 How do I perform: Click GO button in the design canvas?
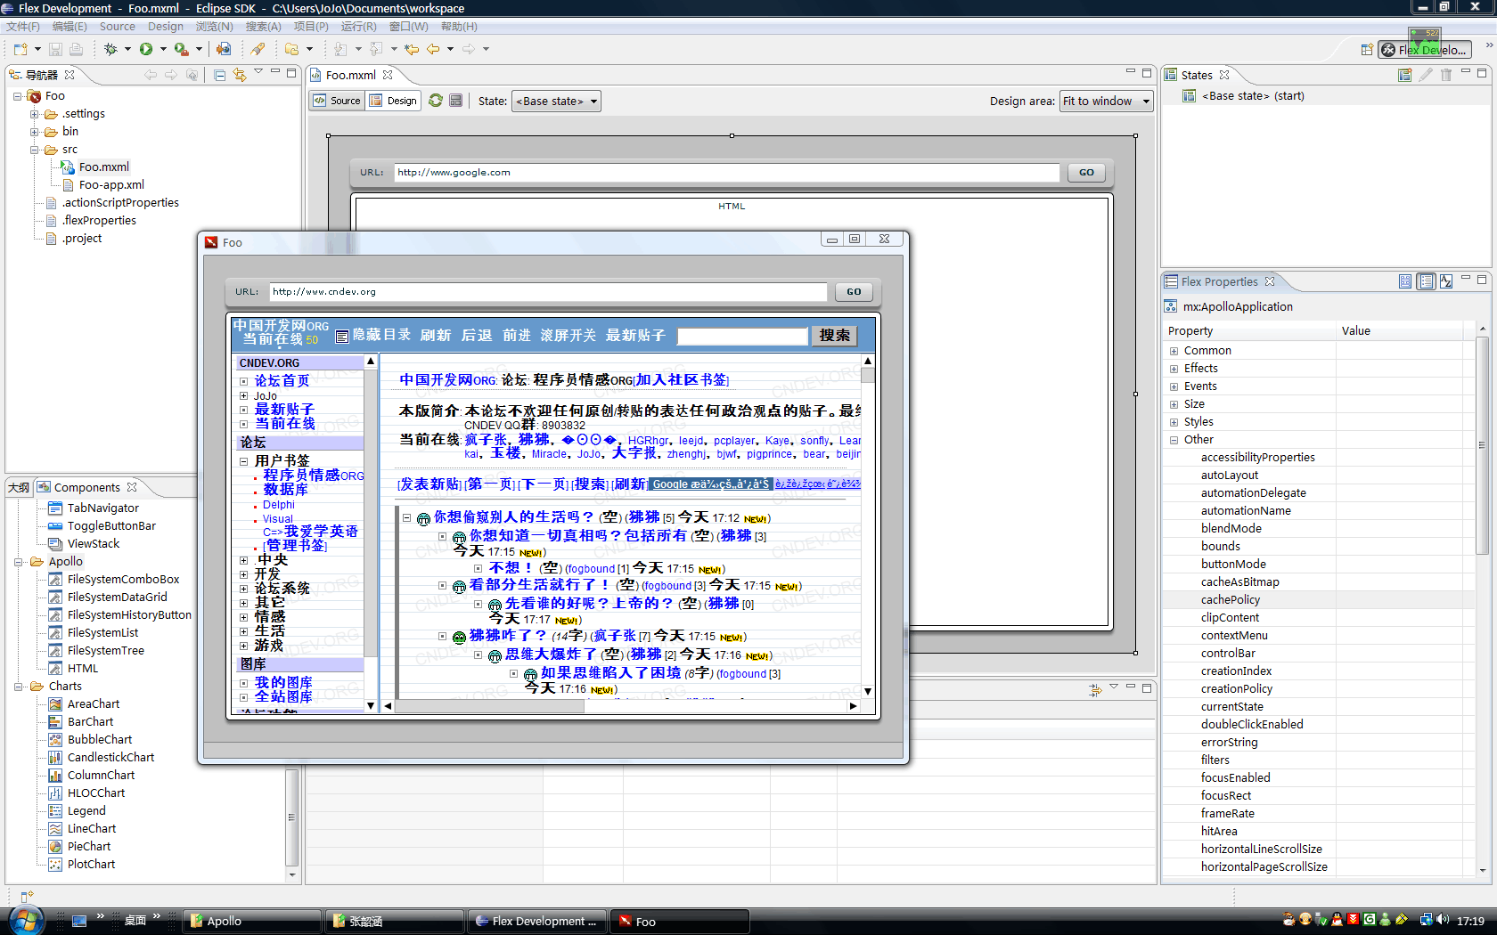tap(1086, 173)
